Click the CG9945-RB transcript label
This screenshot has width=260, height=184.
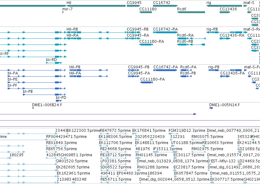(137, 29)
